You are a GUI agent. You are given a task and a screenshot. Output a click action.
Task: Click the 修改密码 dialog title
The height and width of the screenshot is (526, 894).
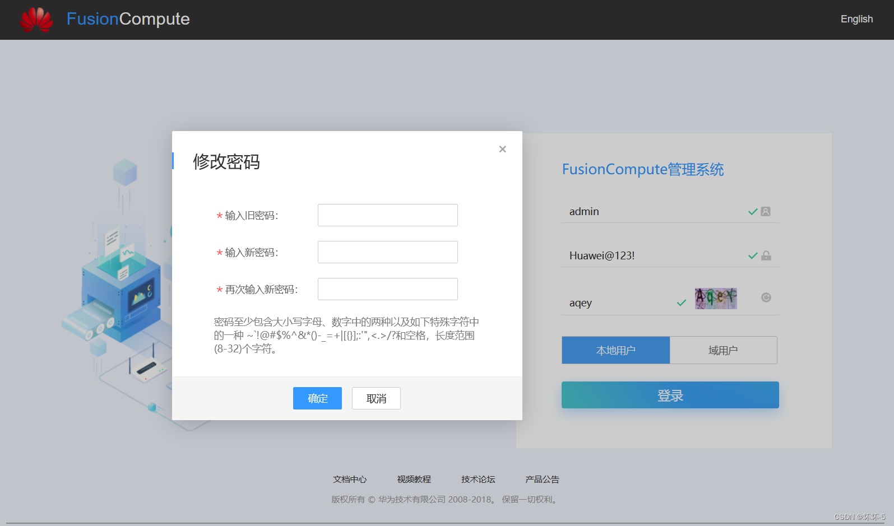coord(226,162)
